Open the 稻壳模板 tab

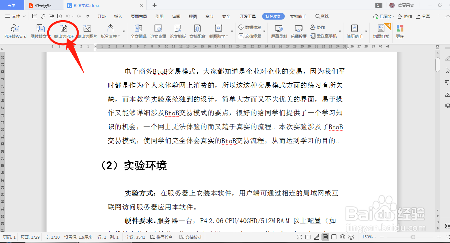pyautogui.click(x=44, y=5)
